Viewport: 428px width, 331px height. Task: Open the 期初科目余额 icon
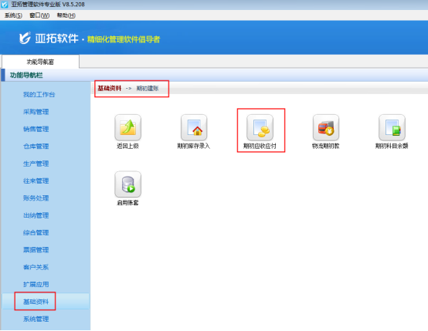point(392,127)
